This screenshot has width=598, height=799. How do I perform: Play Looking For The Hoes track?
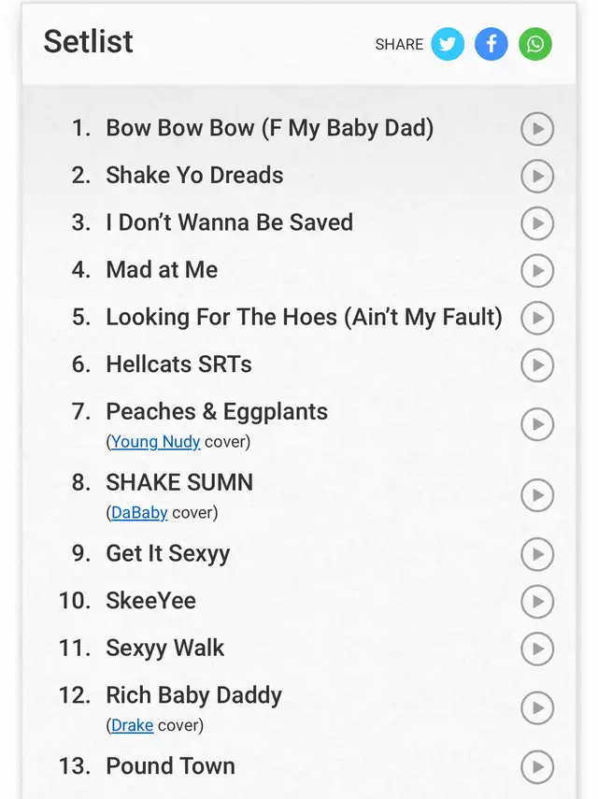click(x=537, y=318)
